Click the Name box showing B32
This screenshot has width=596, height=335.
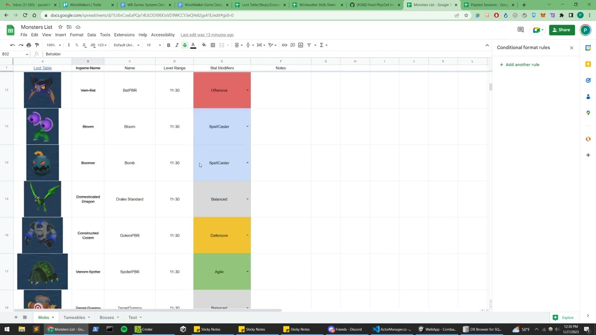(15, 54)
